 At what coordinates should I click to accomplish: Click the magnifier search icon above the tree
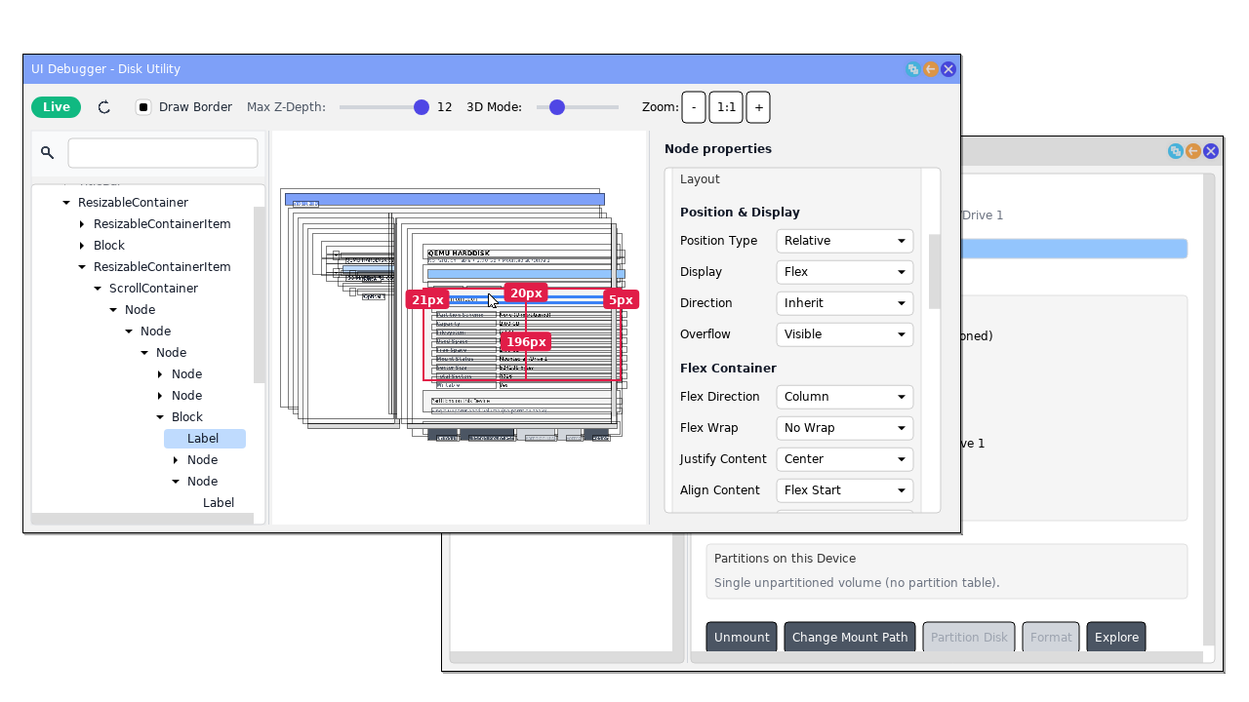[x=47, y=153]
